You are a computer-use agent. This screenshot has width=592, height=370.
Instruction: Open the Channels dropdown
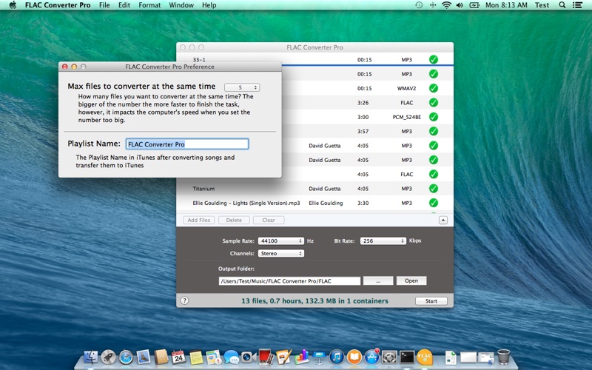point(281,253)
